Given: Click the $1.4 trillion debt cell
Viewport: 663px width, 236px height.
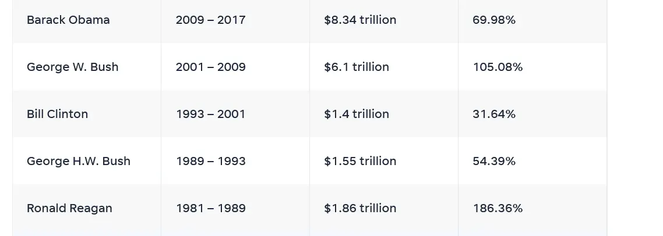Looking at the screenshot, I should click(x=357, y=114).
